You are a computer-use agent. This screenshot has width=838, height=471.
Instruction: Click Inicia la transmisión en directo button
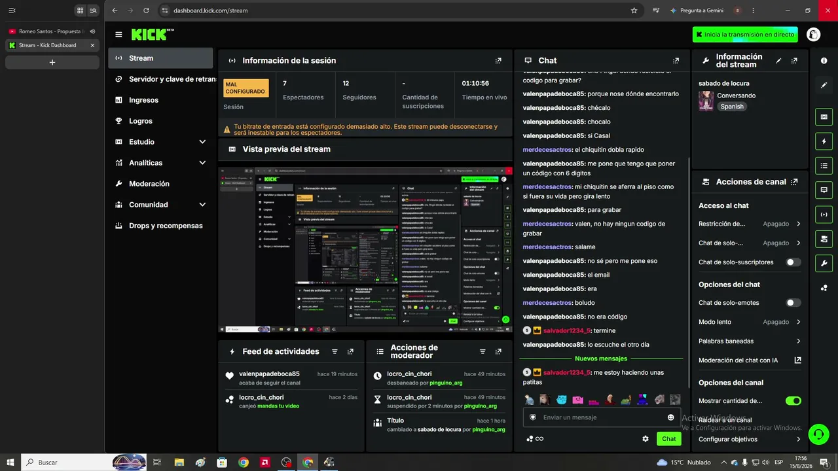coord(745,35)
